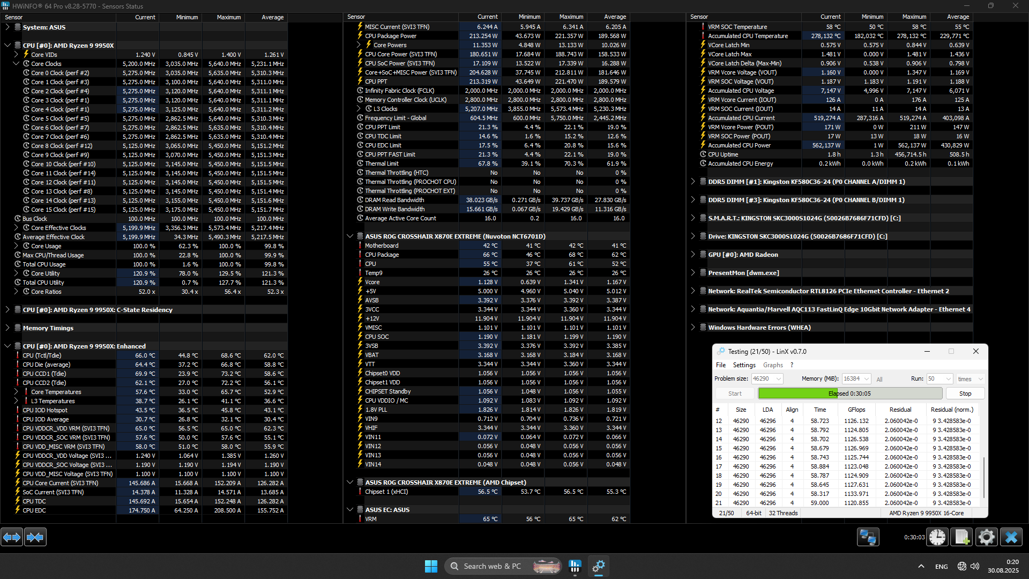This screenshot has width=1029, height=579.
Task: Collapse the Core Clocks tree node
Action: [x=16, y=63]
